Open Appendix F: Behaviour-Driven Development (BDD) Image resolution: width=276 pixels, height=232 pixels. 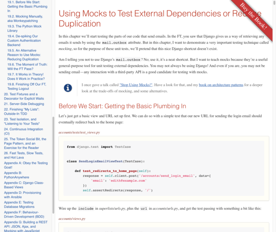pyautogui.click(x=24, y=215)
